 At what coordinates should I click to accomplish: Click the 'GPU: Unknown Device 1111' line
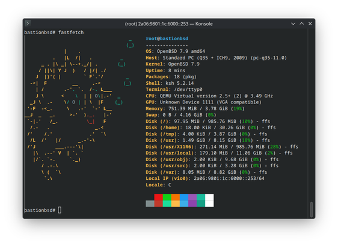click(x=203, y=102)
